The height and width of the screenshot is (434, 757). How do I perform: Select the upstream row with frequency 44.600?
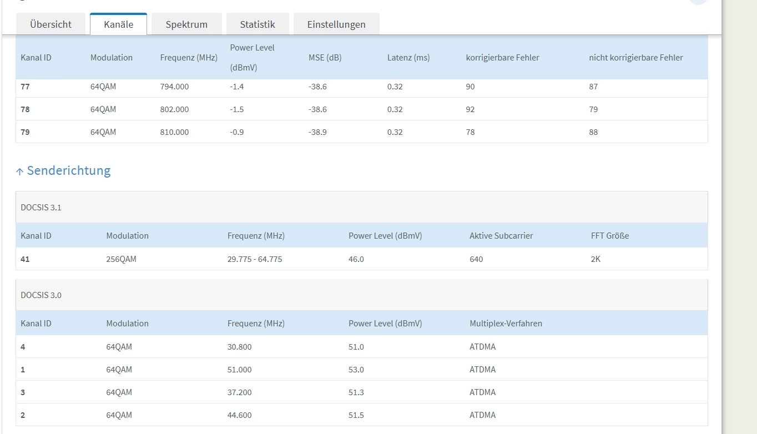click(x=239, y=415)
